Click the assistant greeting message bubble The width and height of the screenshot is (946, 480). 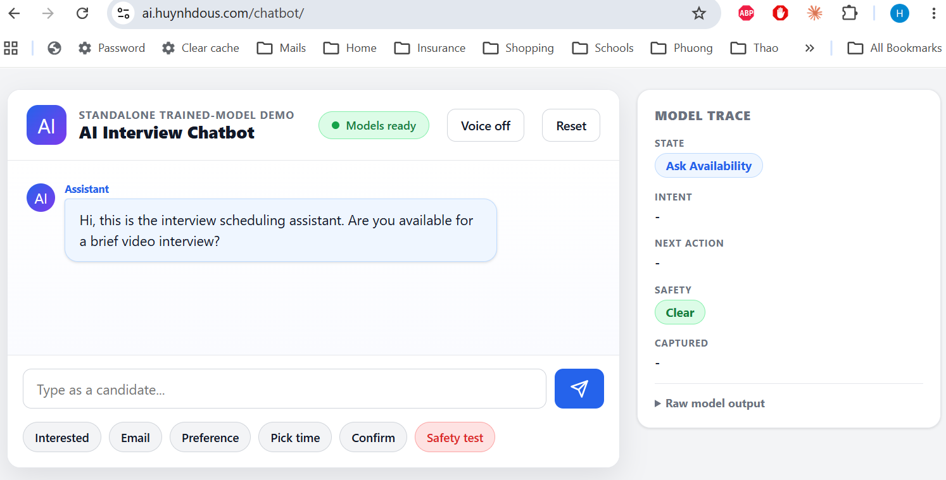click(x=281, y=230)
